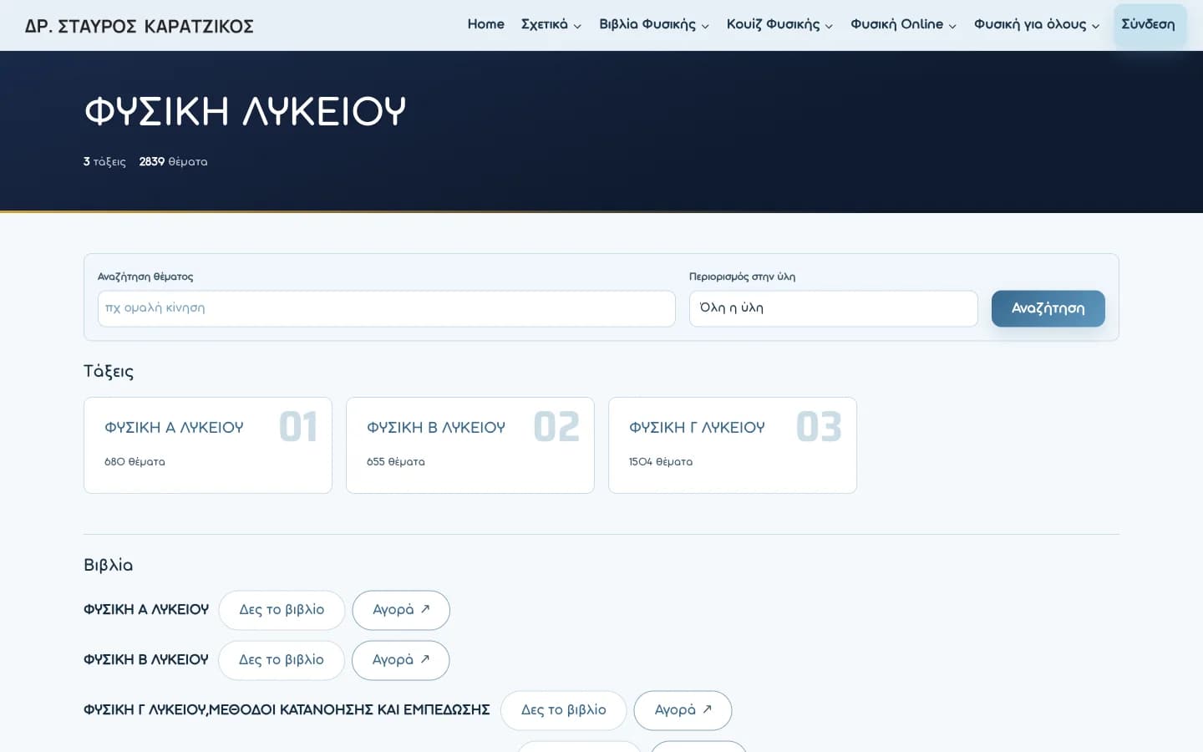Expand the Σχετικά dropdown menu

click(551, 24)
